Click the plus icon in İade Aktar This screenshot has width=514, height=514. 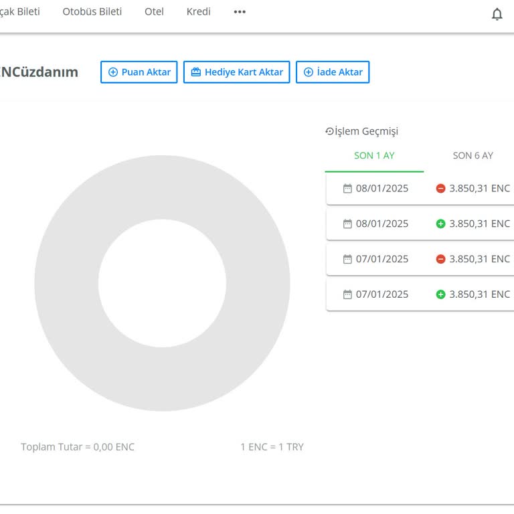[308, 72]
